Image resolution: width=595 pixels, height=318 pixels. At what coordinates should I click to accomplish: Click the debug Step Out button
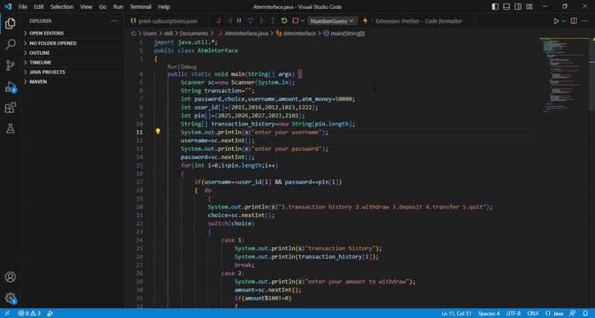(x=273, y=21)
